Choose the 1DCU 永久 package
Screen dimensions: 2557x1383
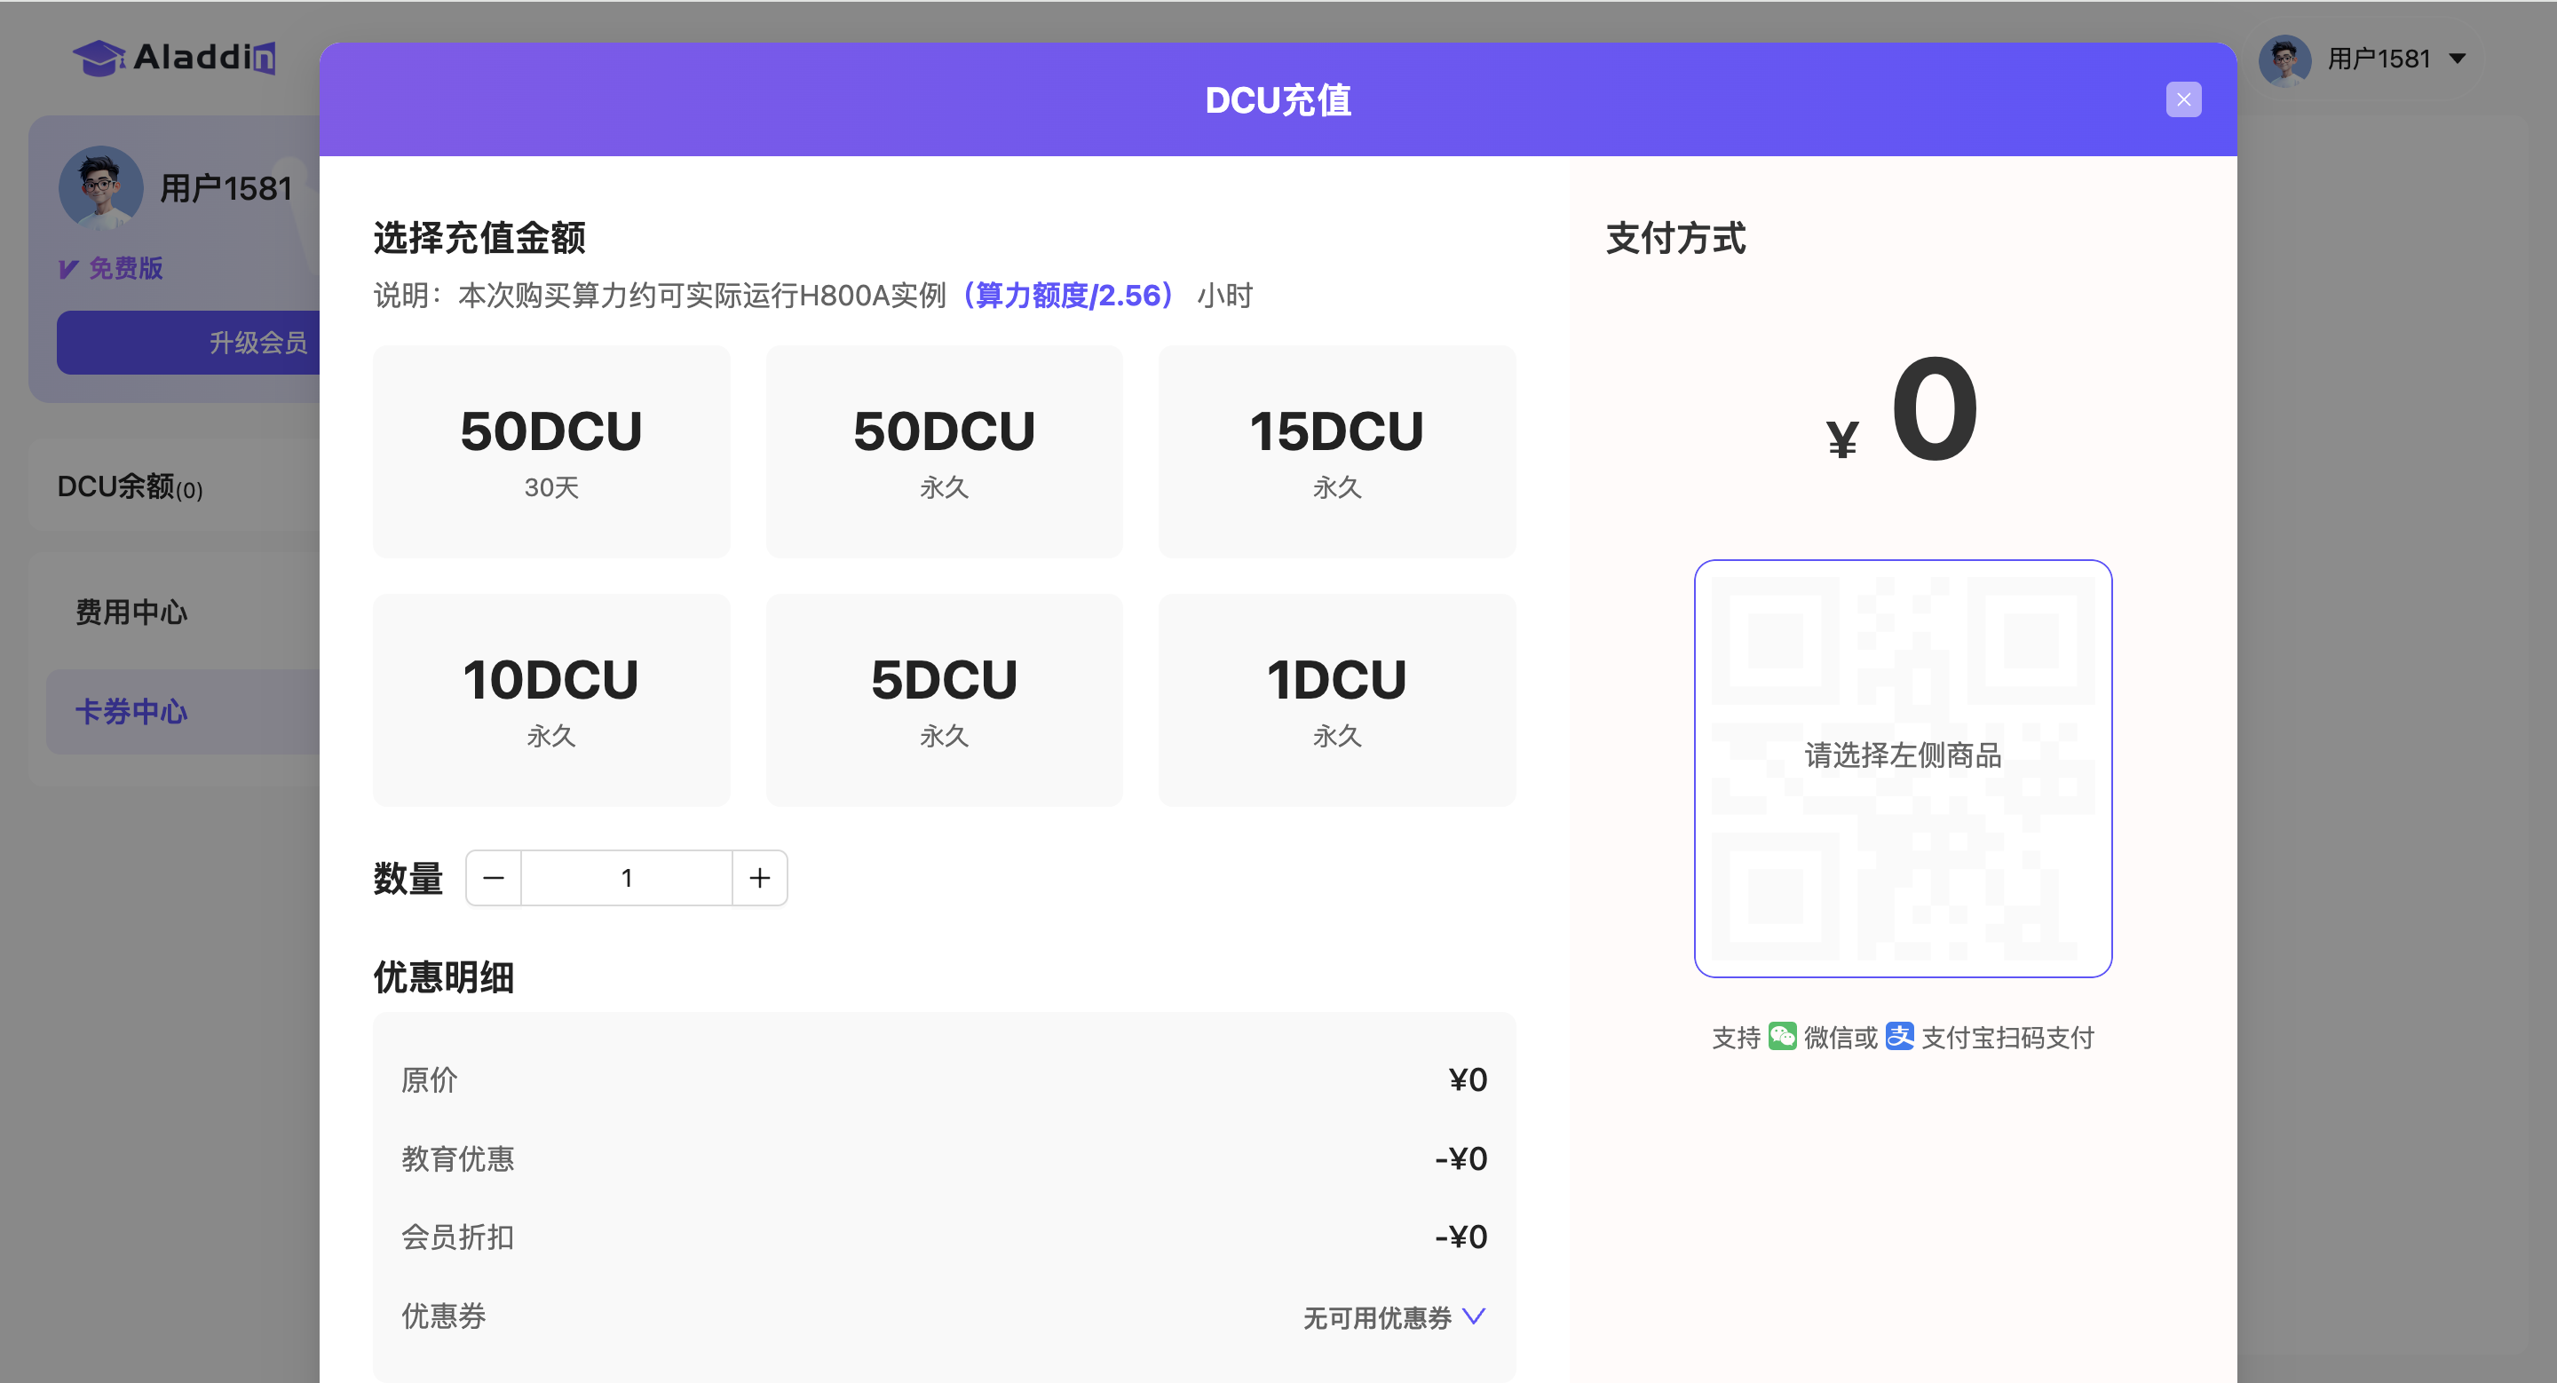tap(1336, 700)
